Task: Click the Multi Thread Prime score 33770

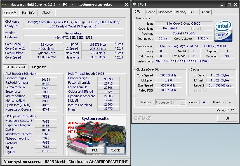Action: tap(108, 109)
